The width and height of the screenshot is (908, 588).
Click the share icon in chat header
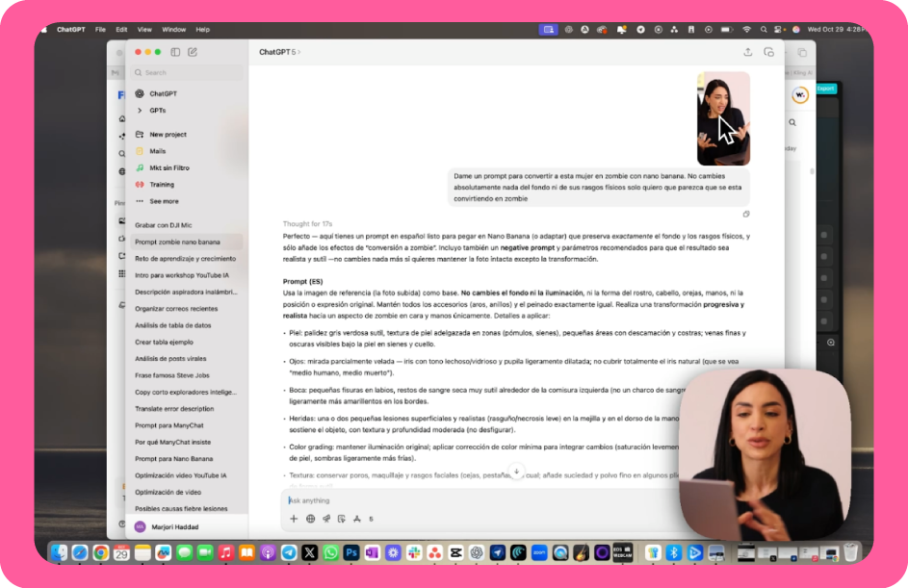pos(747,52)
